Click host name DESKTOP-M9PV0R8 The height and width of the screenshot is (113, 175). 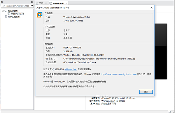click(x=72, y=48)
